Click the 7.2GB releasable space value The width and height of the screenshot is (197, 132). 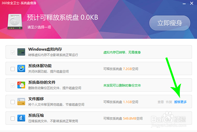pyautogui.click(x=128, y=69)
